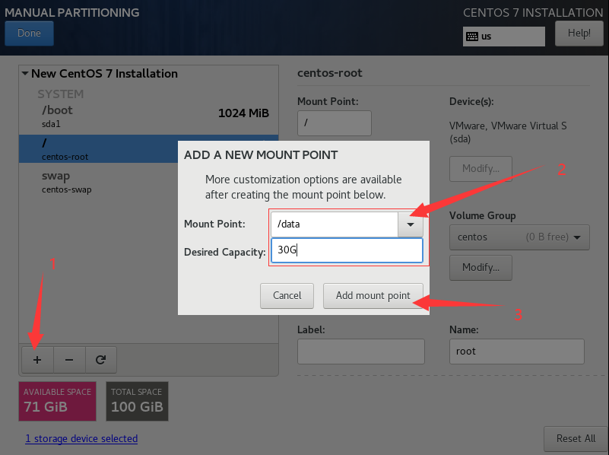The width and height of the screenshot is (609, 455).
Task: Click the Add mount point button
Action: 373,296
